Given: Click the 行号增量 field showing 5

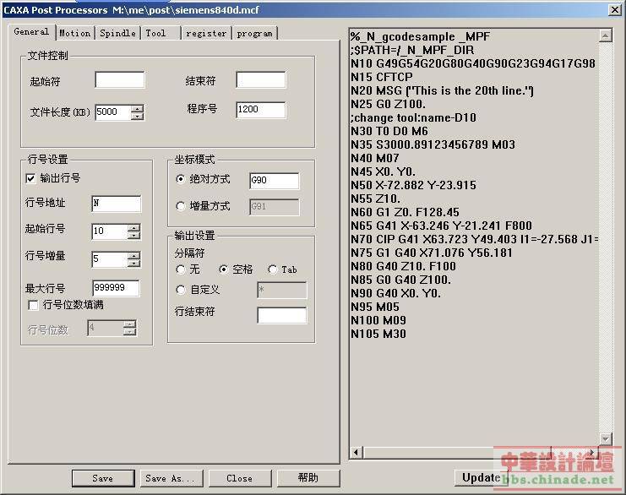Looking at the screenshot, I should coord(110,259).
